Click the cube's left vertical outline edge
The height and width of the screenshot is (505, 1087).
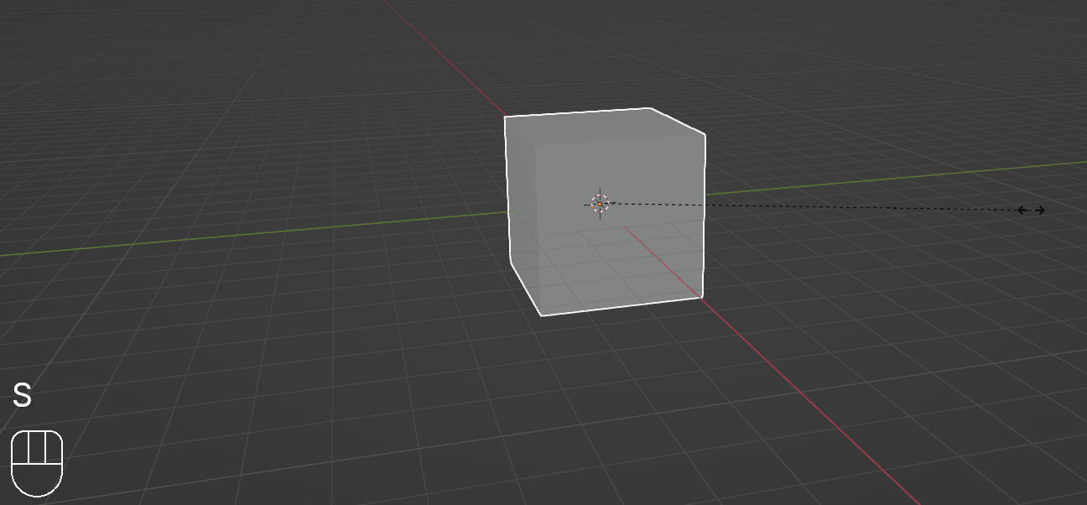click(x=507, y=189)
